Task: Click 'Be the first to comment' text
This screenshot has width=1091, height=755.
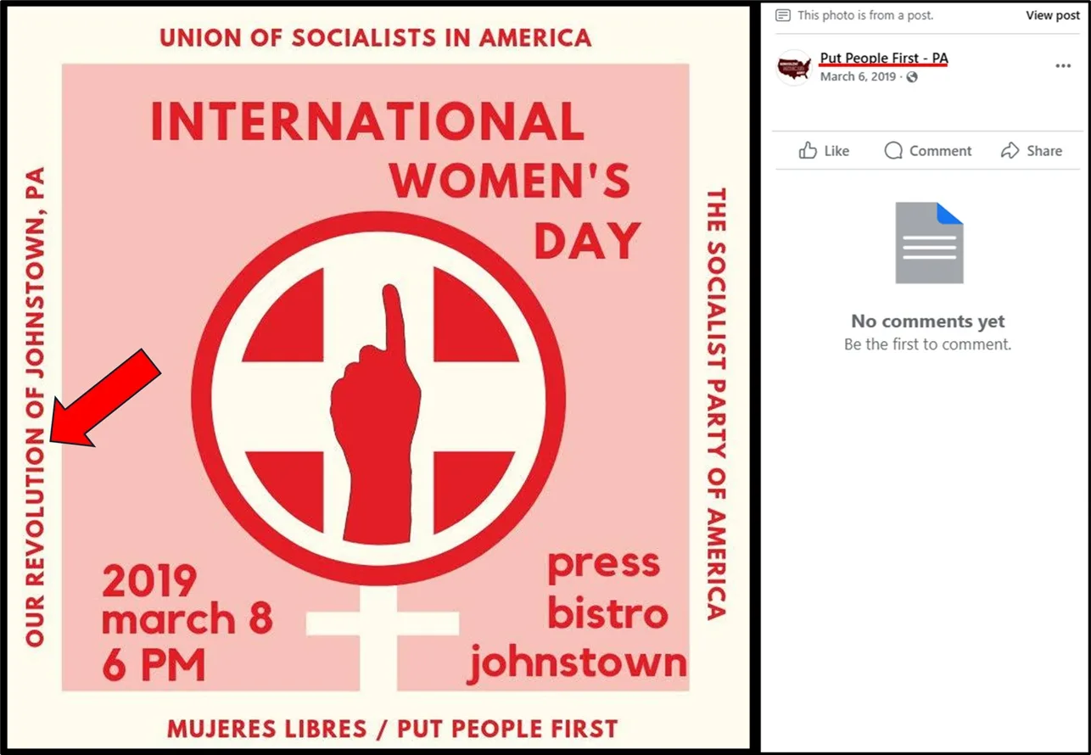Action: pos(927,344)
